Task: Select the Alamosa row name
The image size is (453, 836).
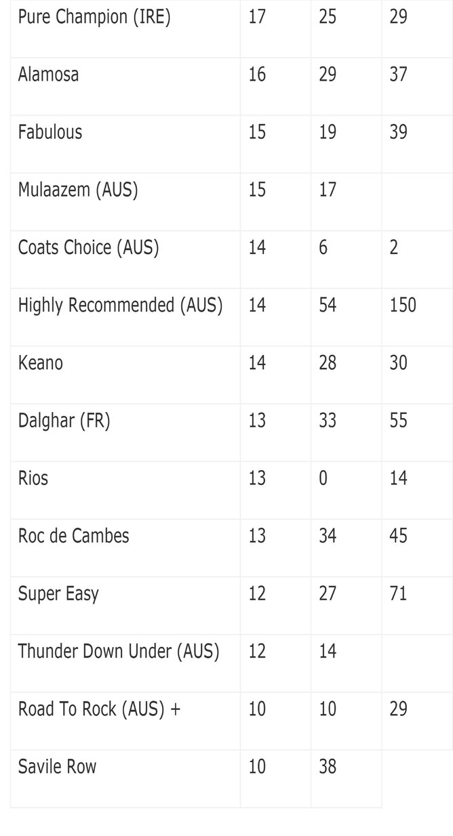Action: tap(48, 74)
